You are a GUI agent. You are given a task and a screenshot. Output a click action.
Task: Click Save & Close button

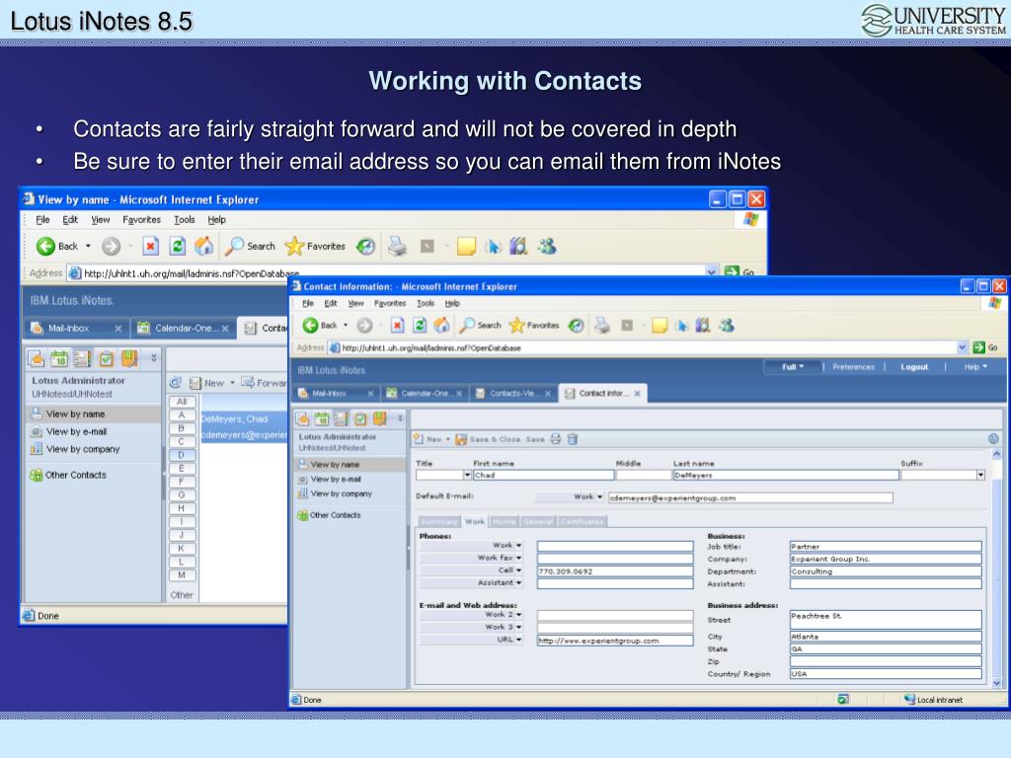click(488, 439)
